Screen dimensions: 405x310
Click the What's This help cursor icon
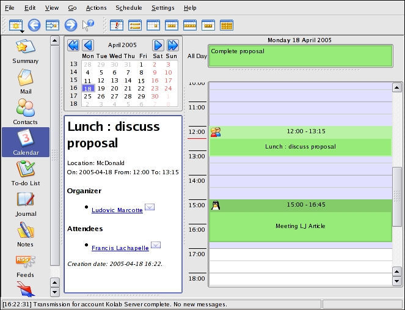click(88, 25)
